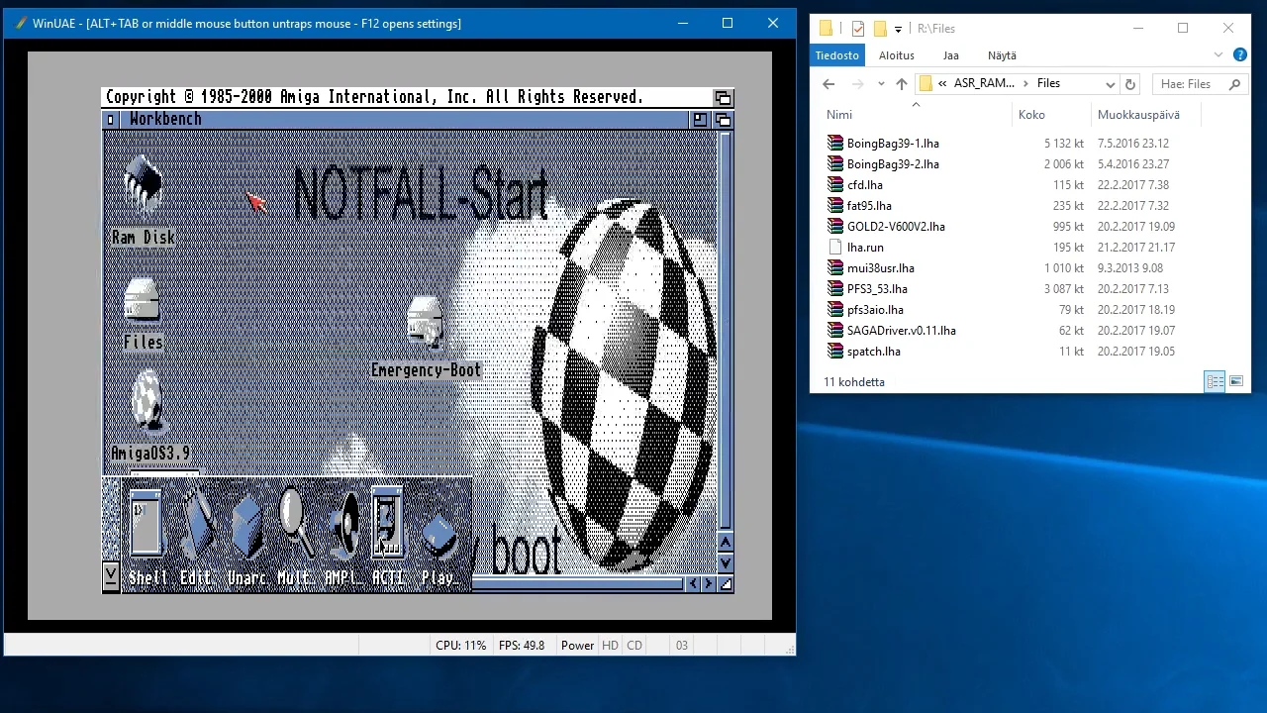Open Explorer help with the question mark
Screen dimensions: 1267x713
coord(1240,55)
